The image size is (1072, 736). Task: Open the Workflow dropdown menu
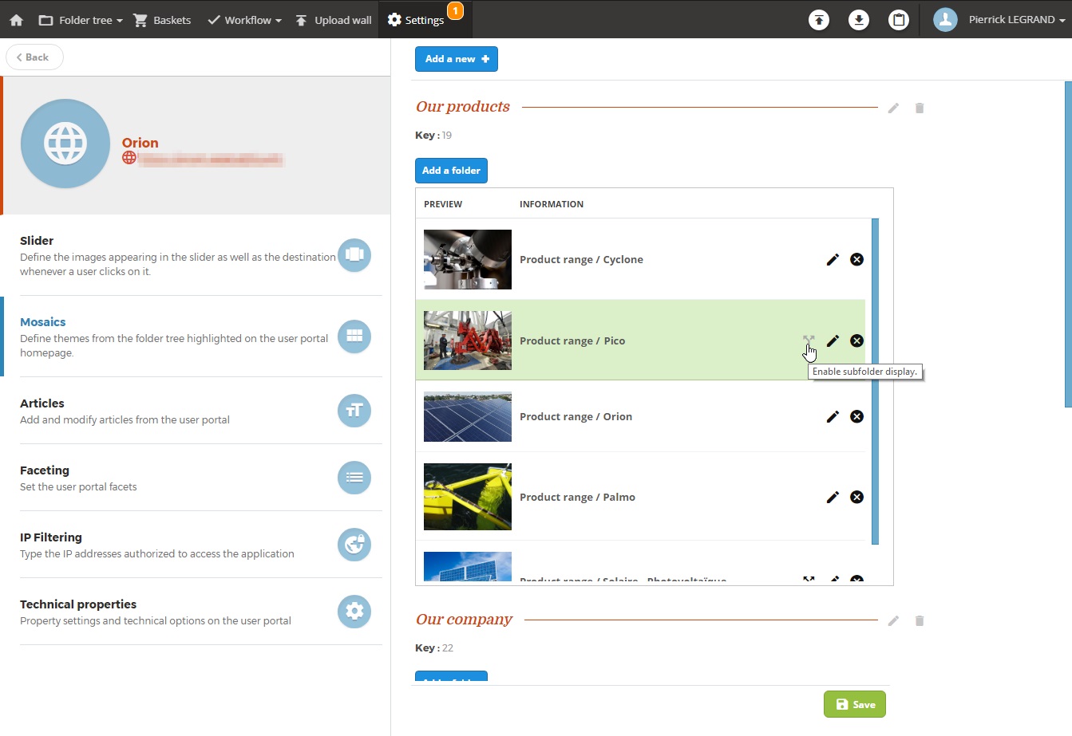(244, 20)
